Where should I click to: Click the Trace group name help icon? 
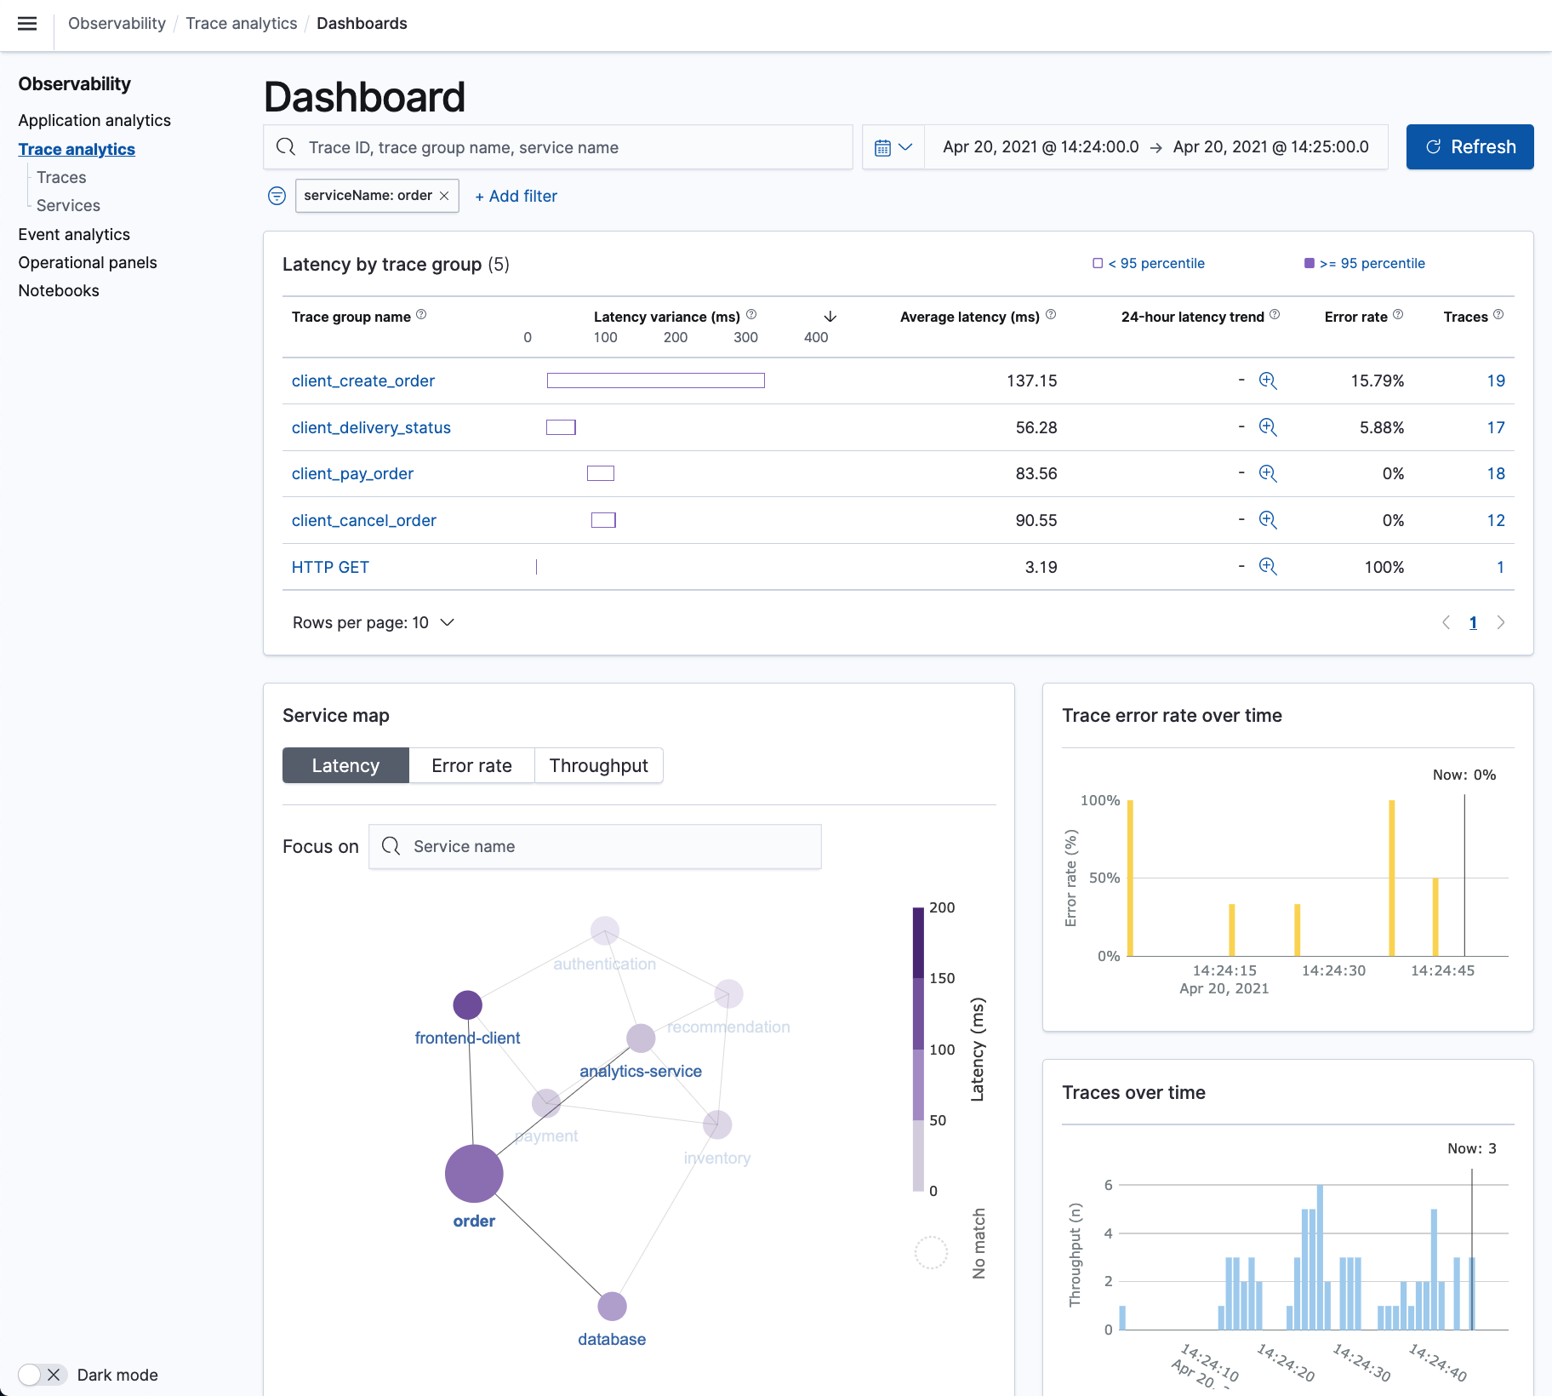coord(422,314)
